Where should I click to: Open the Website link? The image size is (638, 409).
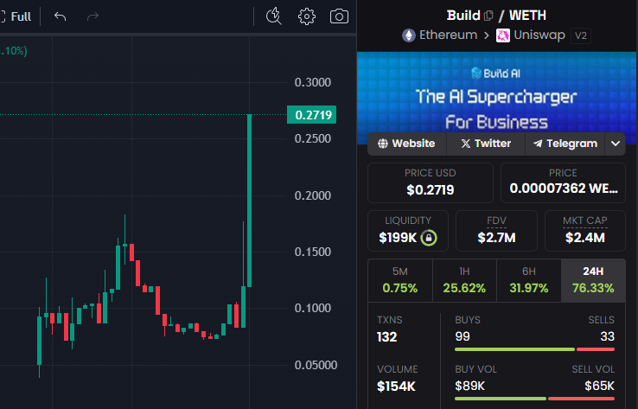406,144
